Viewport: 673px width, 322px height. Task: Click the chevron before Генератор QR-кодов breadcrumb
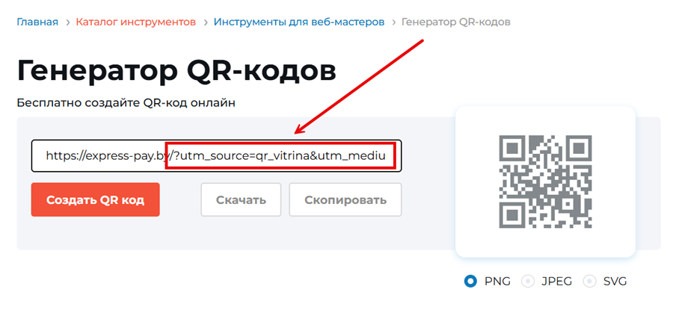pos(393,22)
